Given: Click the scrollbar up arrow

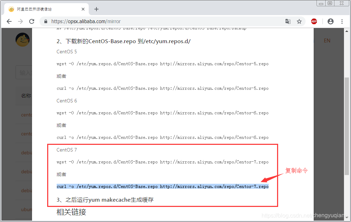Looking at the screenshot, I should point(346,31).
